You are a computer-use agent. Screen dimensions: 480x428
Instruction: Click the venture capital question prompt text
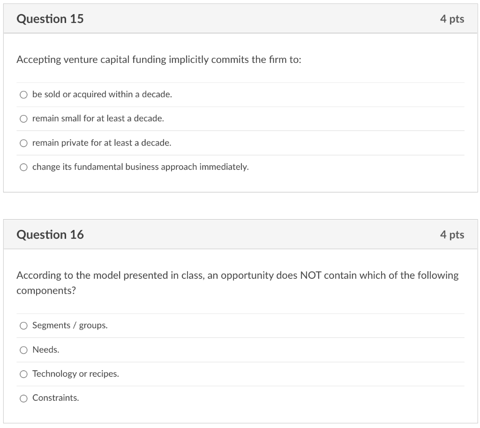(x=159, y=60)
